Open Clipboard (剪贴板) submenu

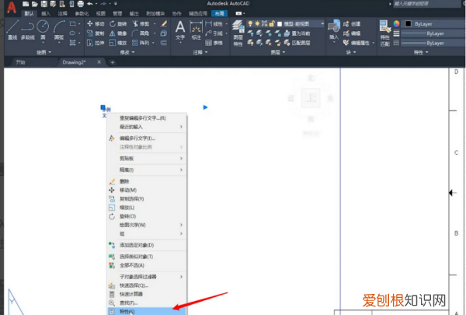click(147, 159)
